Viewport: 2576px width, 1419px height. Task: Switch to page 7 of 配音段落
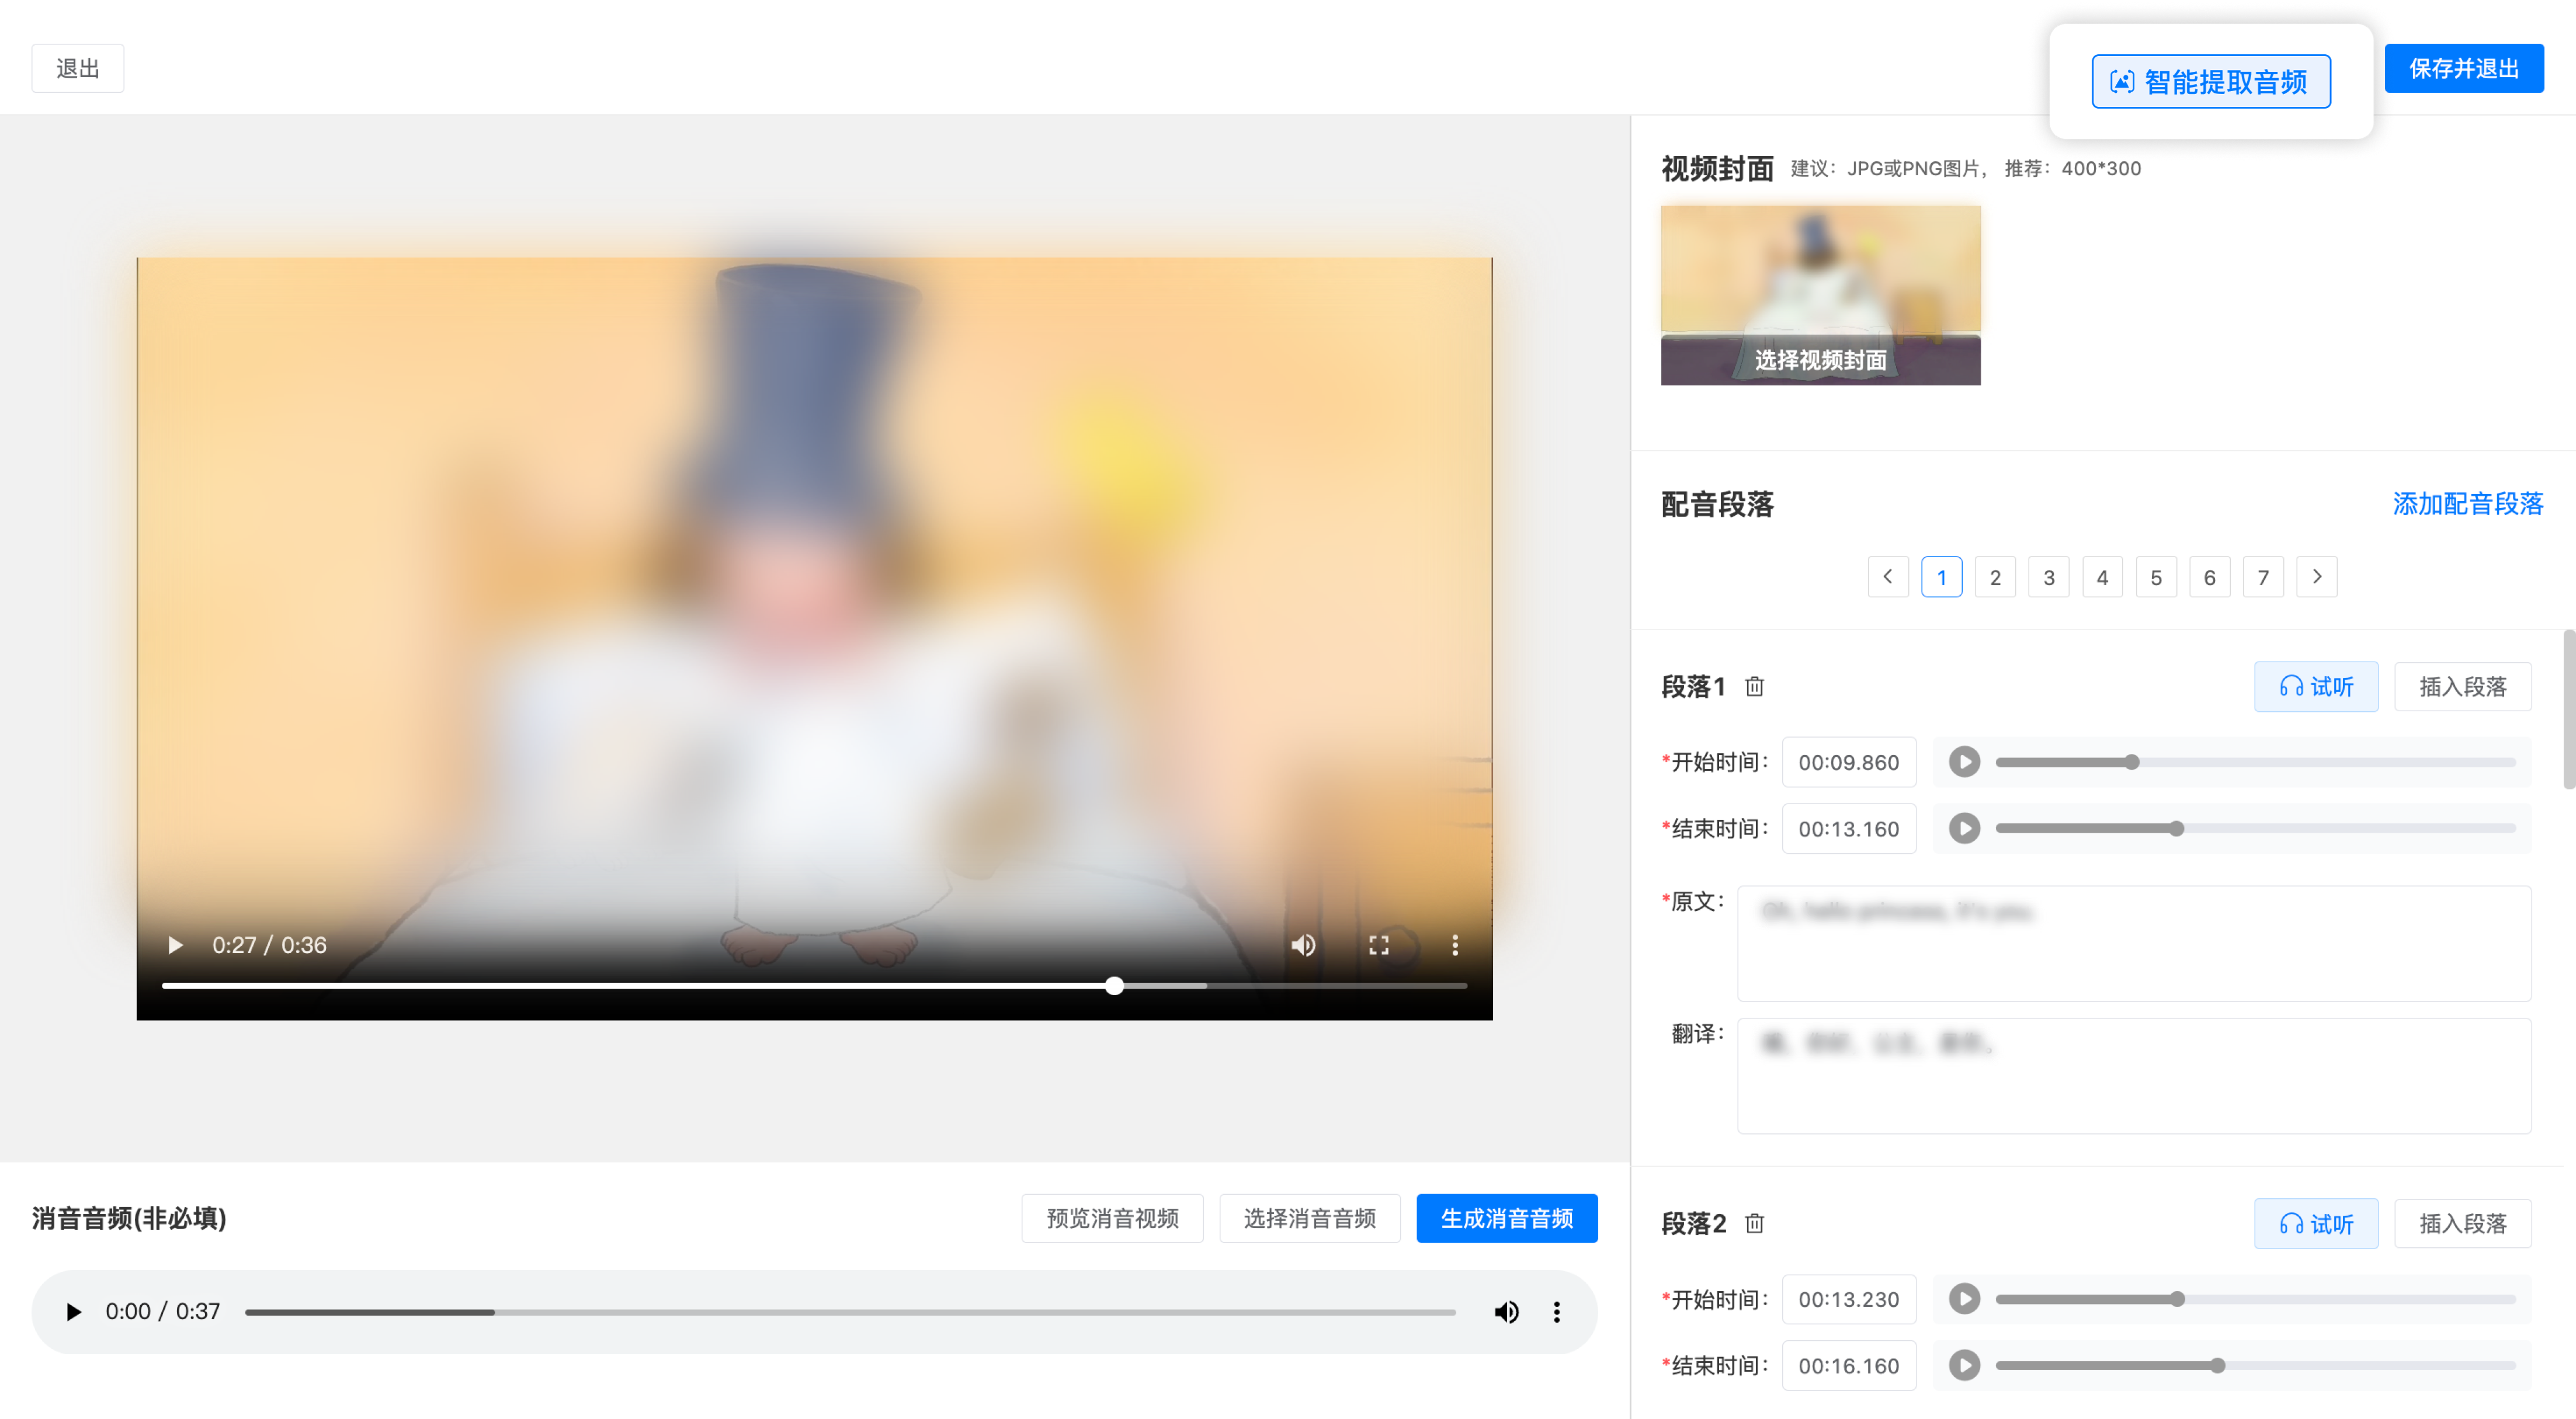coord(2263,577)
